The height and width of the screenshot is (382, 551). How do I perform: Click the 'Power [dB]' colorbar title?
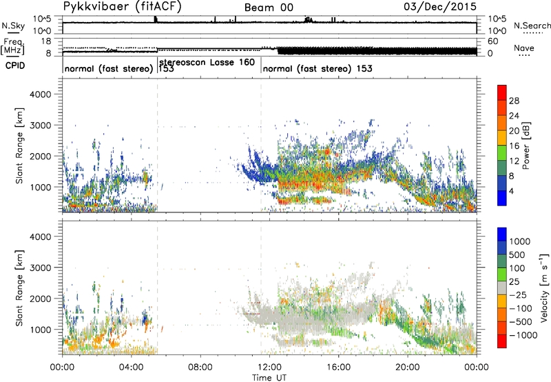[x=526, y=145]
